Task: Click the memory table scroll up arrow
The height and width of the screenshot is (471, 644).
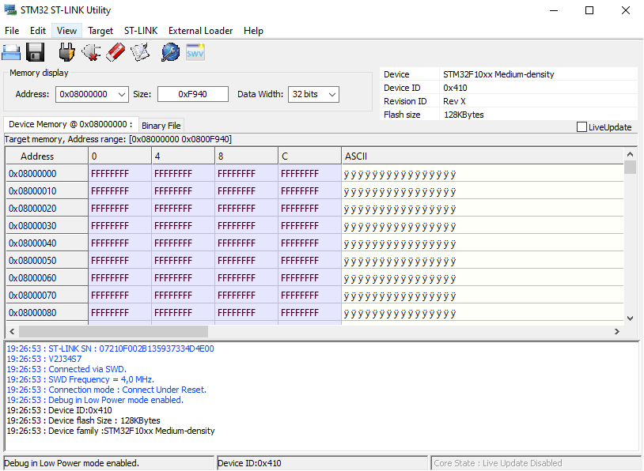Action: point(630,154)
